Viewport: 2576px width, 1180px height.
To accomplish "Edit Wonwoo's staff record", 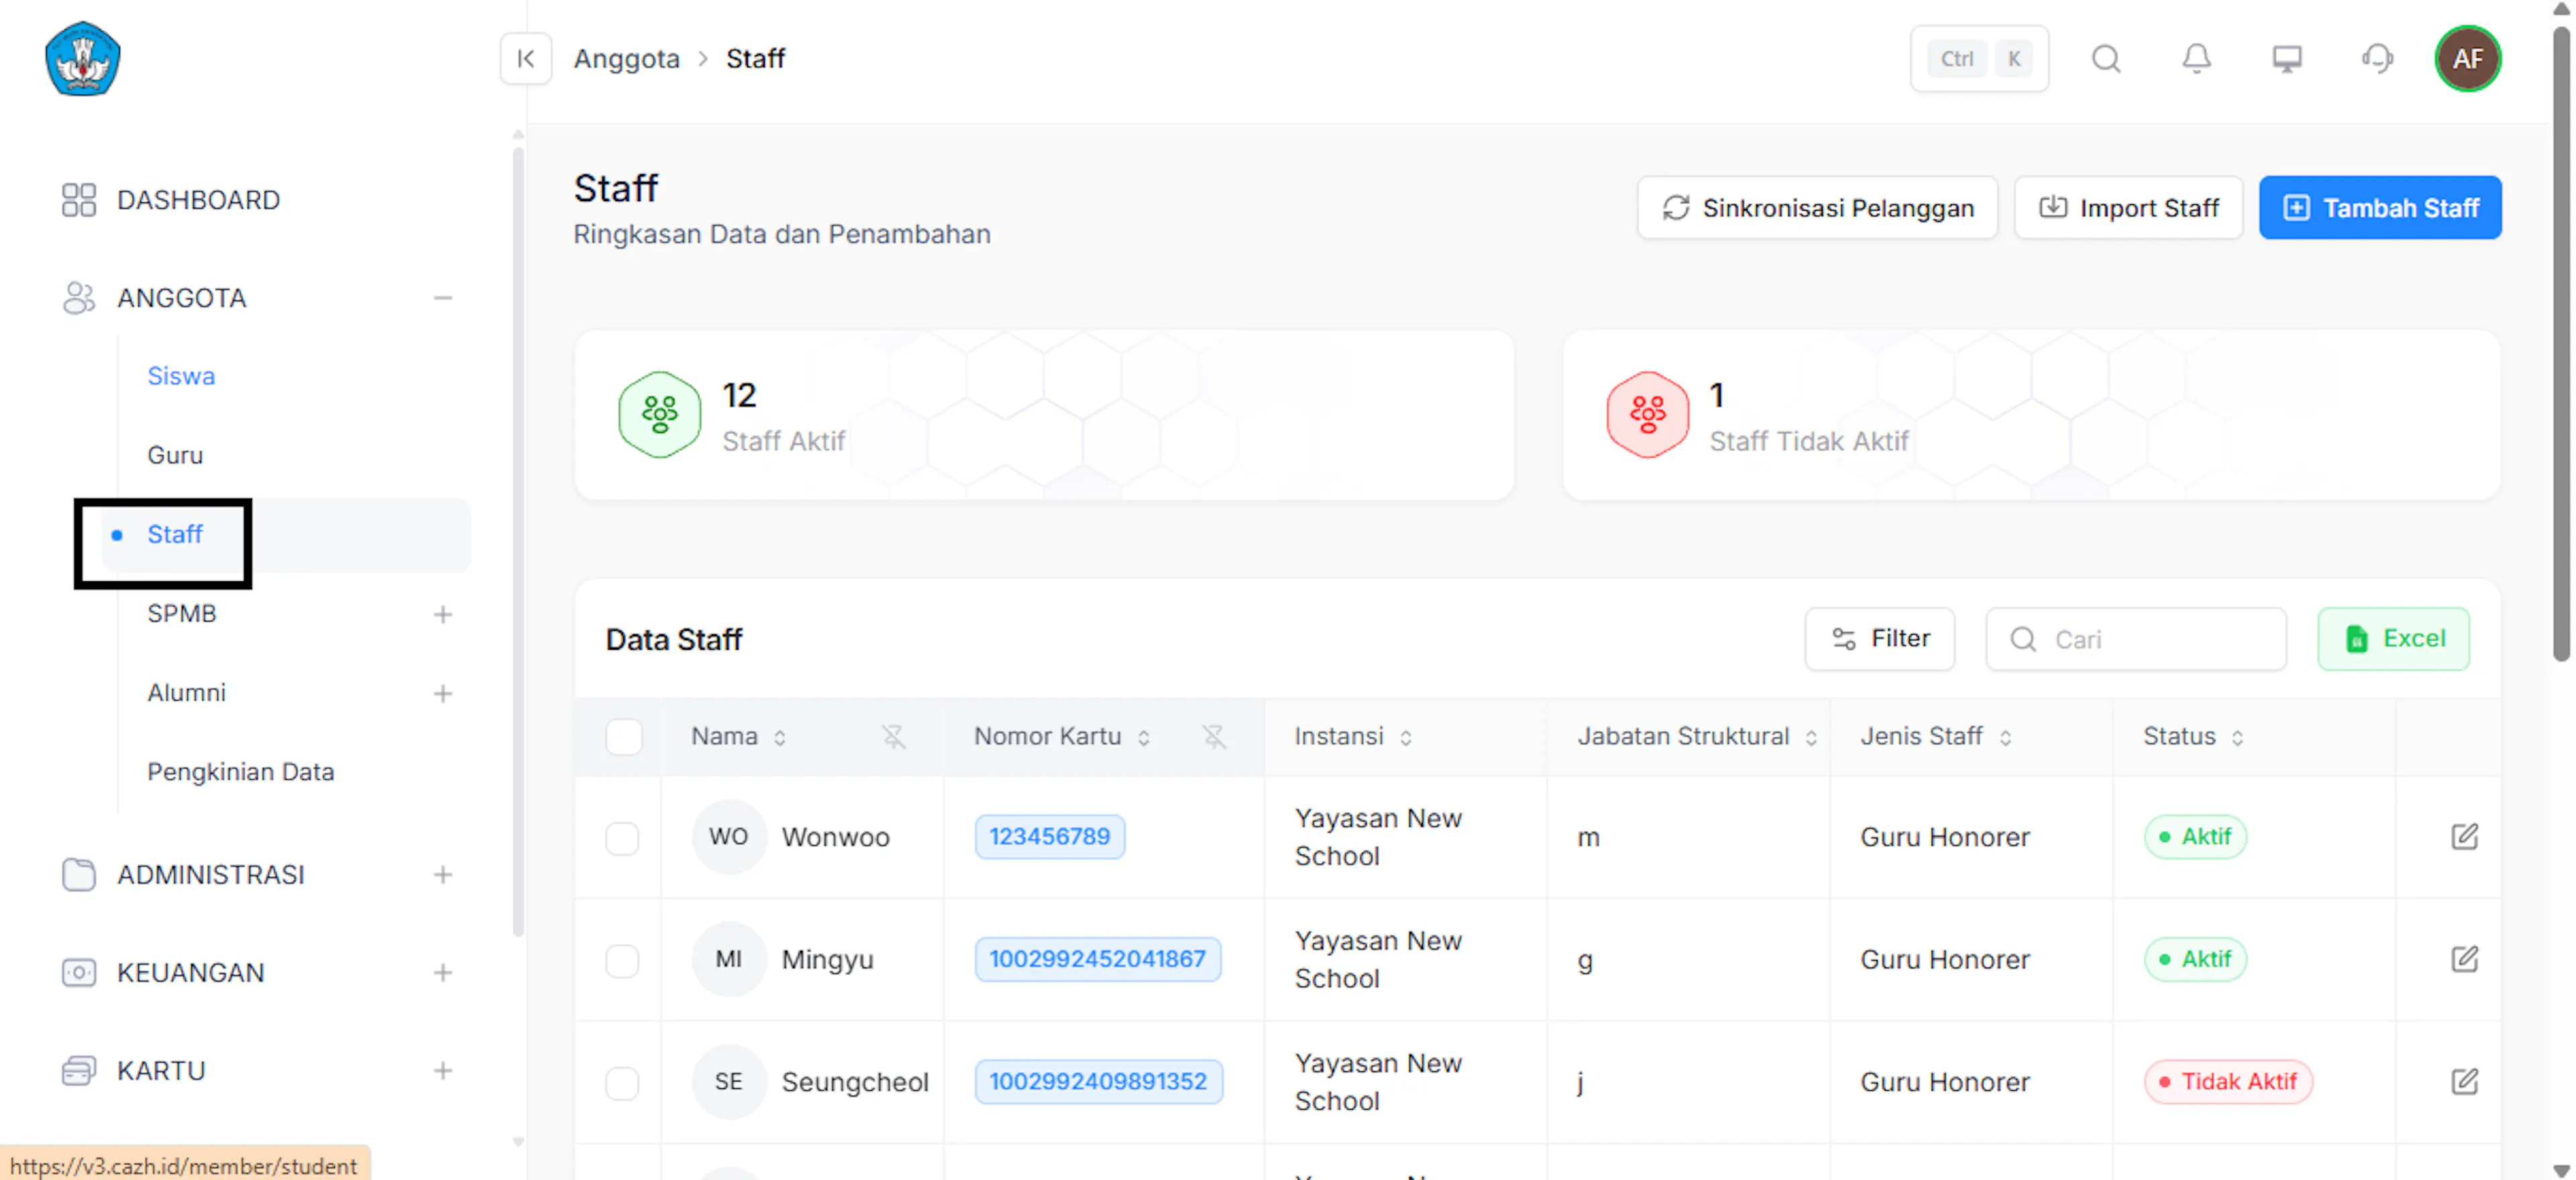I will click(2464, 836).
